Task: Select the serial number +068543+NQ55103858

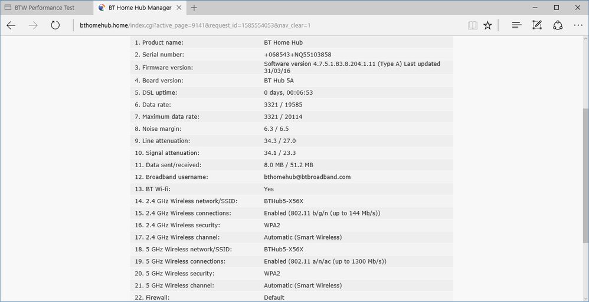Action: coord(297,55)
